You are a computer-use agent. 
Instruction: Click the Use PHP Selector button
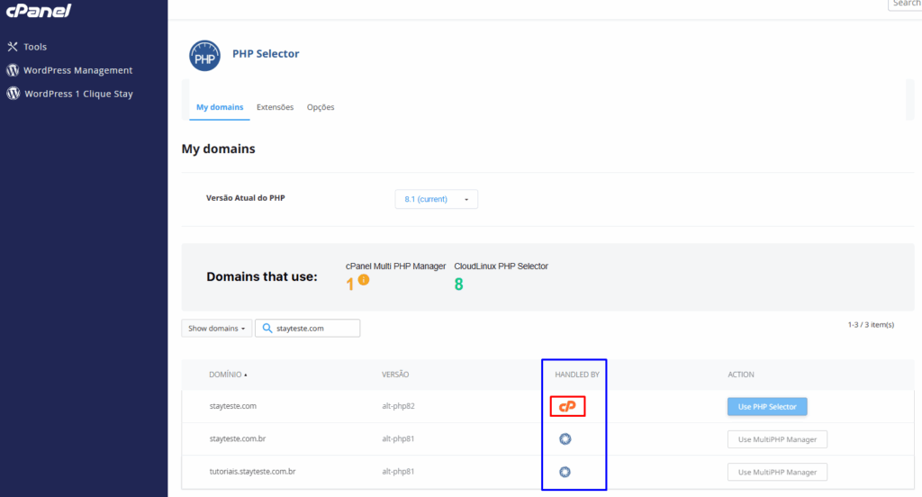pos(767,407)
